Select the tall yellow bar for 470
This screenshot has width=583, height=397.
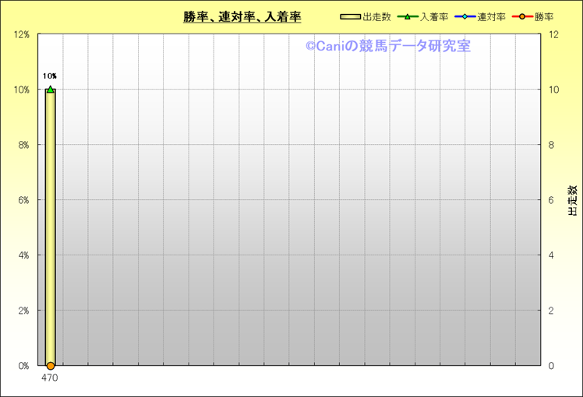[x=51, y=234]
